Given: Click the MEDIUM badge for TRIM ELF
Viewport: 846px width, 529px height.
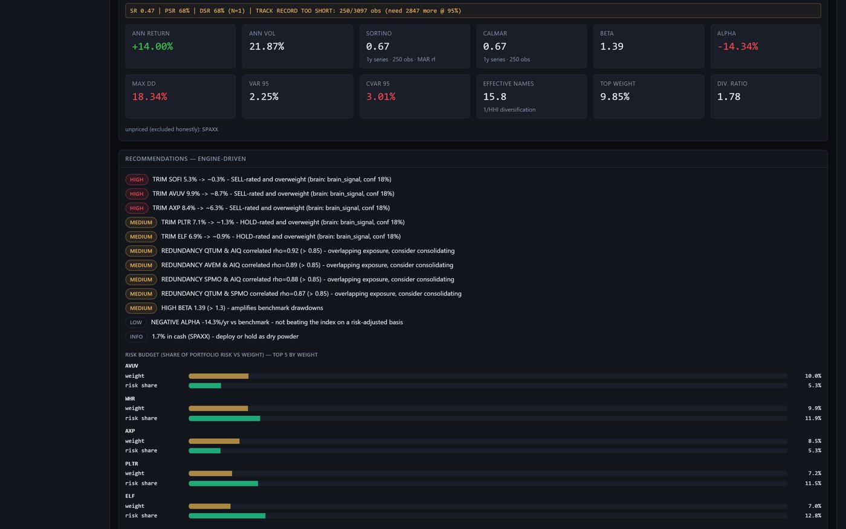Looking at the screenshot, I should pos(141,236).
